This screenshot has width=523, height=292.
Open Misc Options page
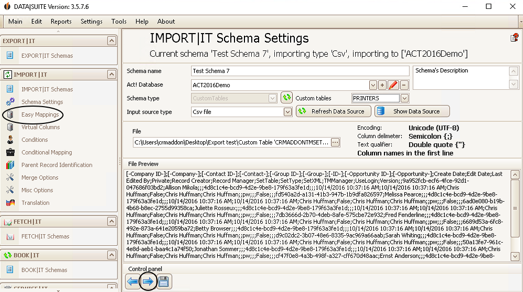tap(37, 190)
